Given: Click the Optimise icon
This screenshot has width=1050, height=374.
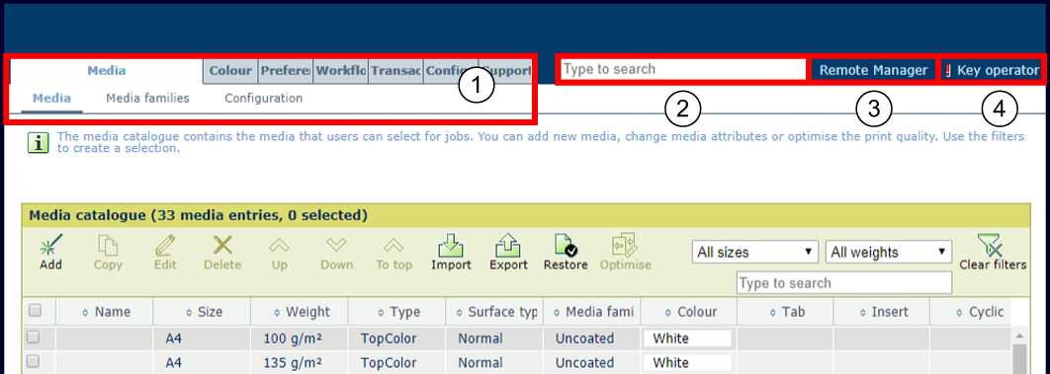Looking at the screenshot, I should click(x=624, y=245).
